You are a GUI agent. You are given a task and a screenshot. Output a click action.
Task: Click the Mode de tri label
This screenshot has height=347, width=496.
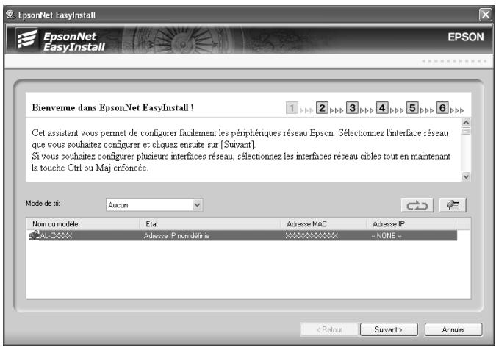[x=43, y=203]
